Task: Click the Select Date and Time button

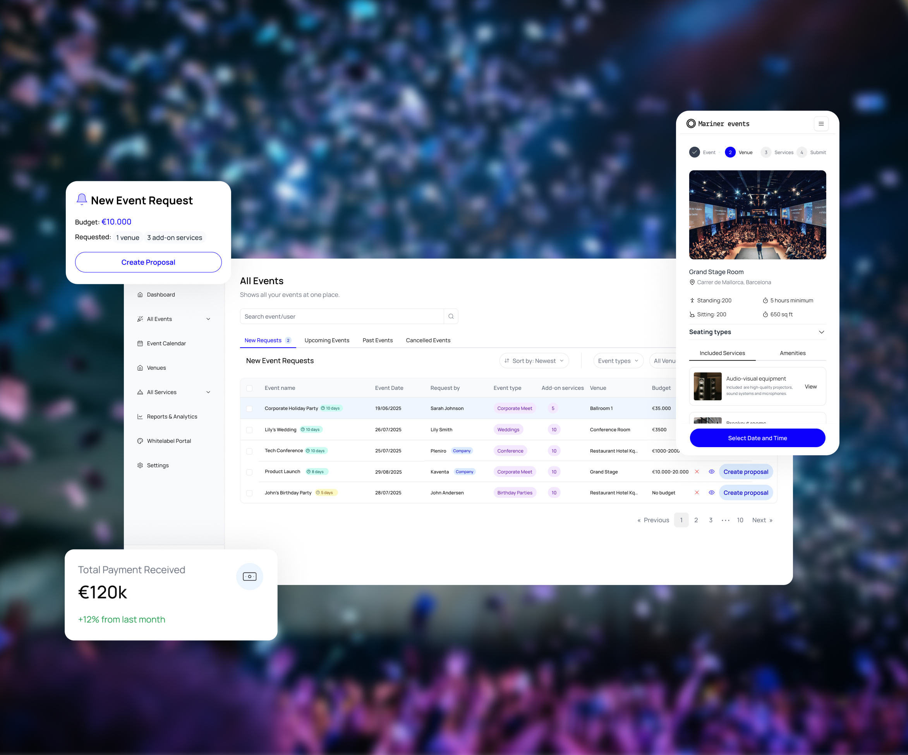Action: click(x=757, y=438)
